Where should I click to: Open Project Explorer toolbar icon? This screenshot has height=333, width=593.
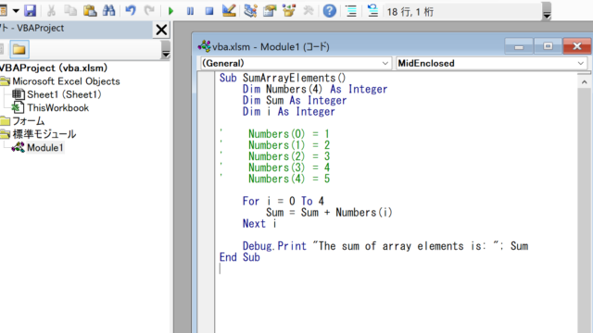(250, 10)
